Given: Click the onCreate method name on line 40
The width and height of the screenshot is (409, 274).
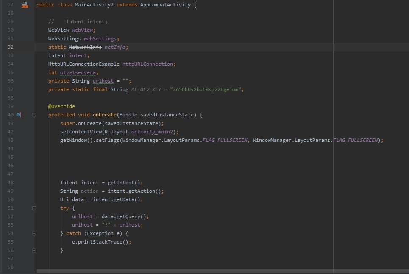Looking at the screenshot, I should (x=105, y=115).
